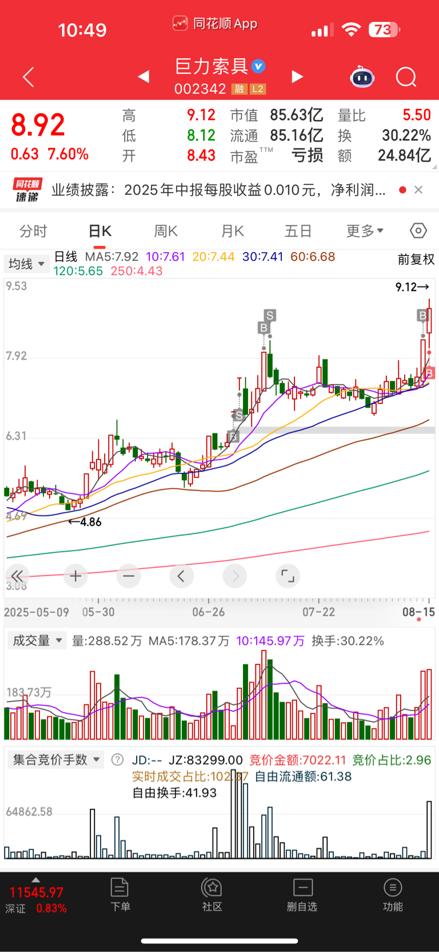Tap the S sell signal marker at peak
This screenshot has height=952, width=439.
(270, 315)
